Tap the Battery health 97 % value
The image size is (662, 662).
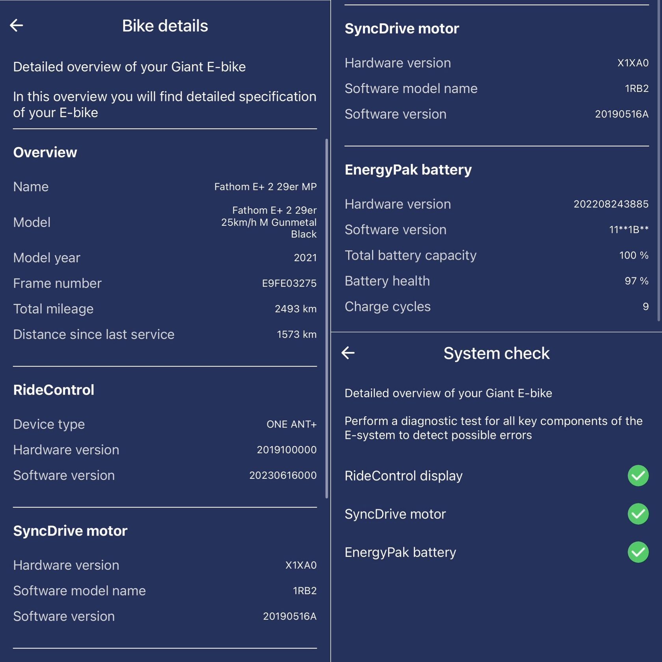636,281
